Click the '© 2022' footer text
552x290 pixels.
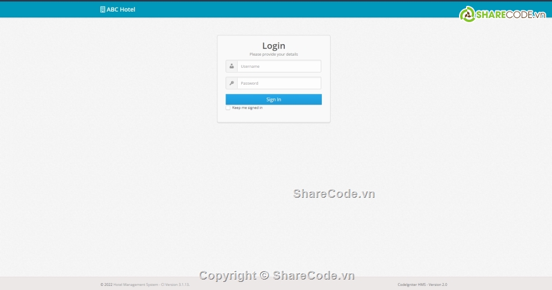[x=106, y=285]
